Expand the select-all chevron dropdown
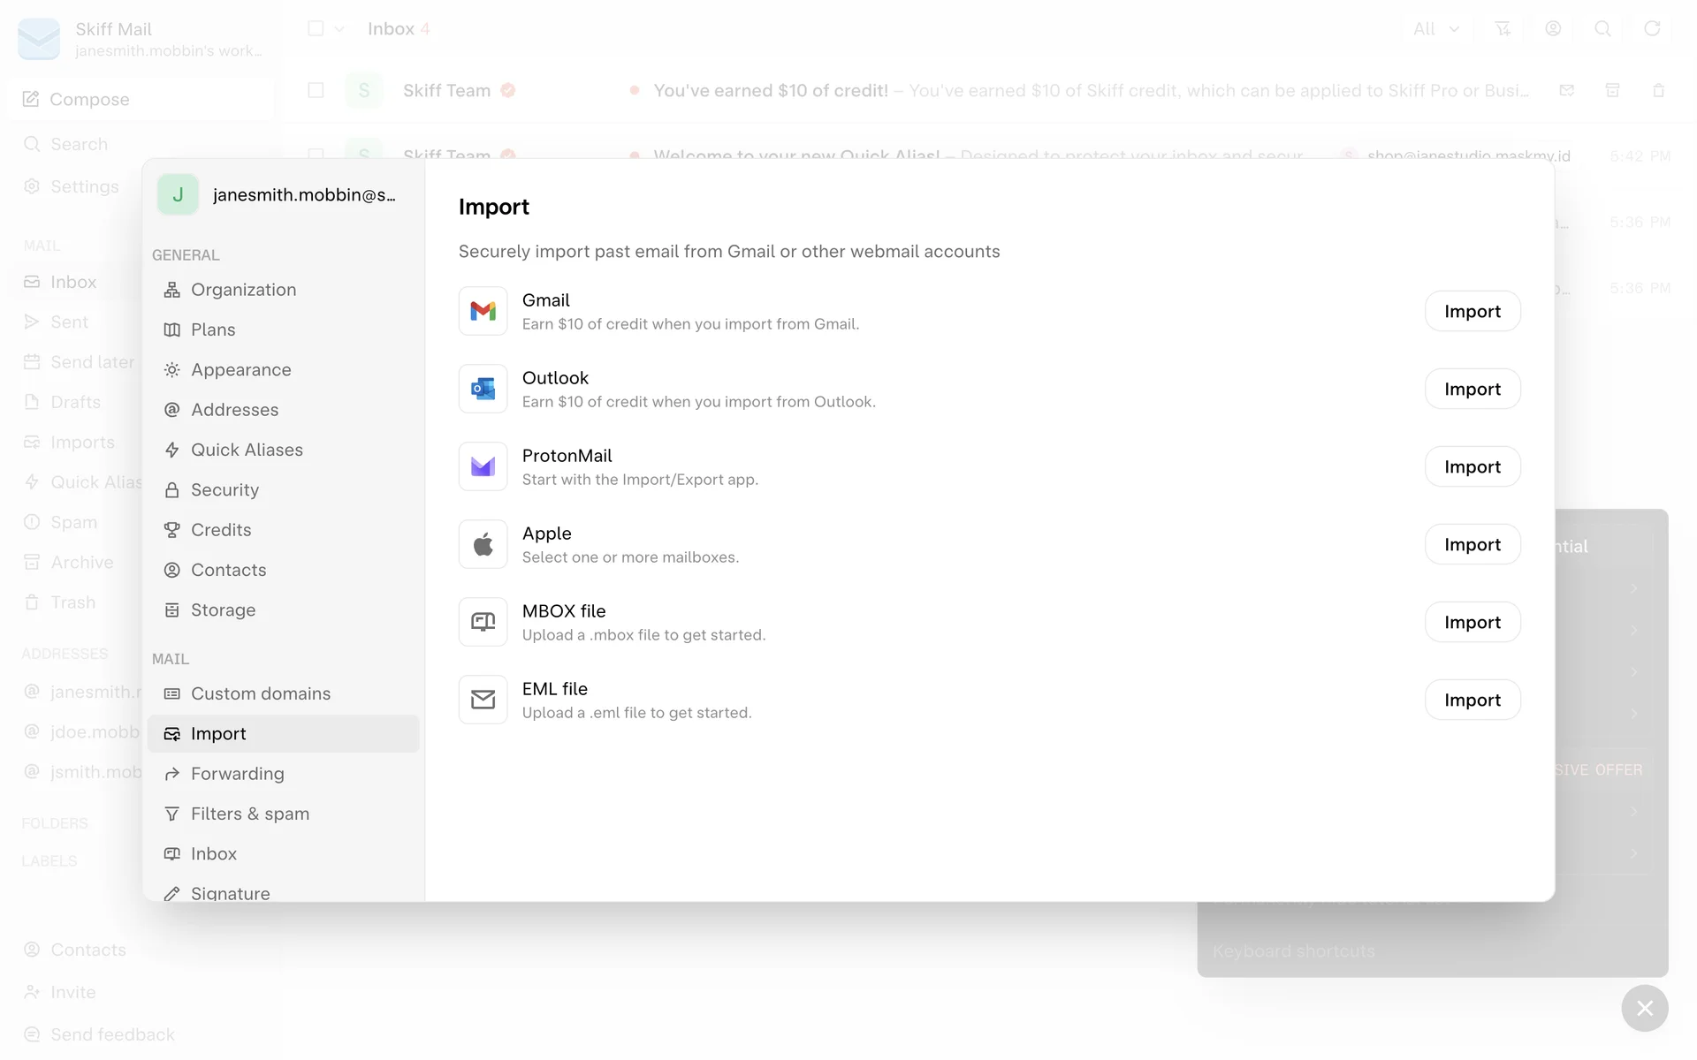Viewport: 1697px width, 1060px height. pyautogui.click(x=339, y=29)
